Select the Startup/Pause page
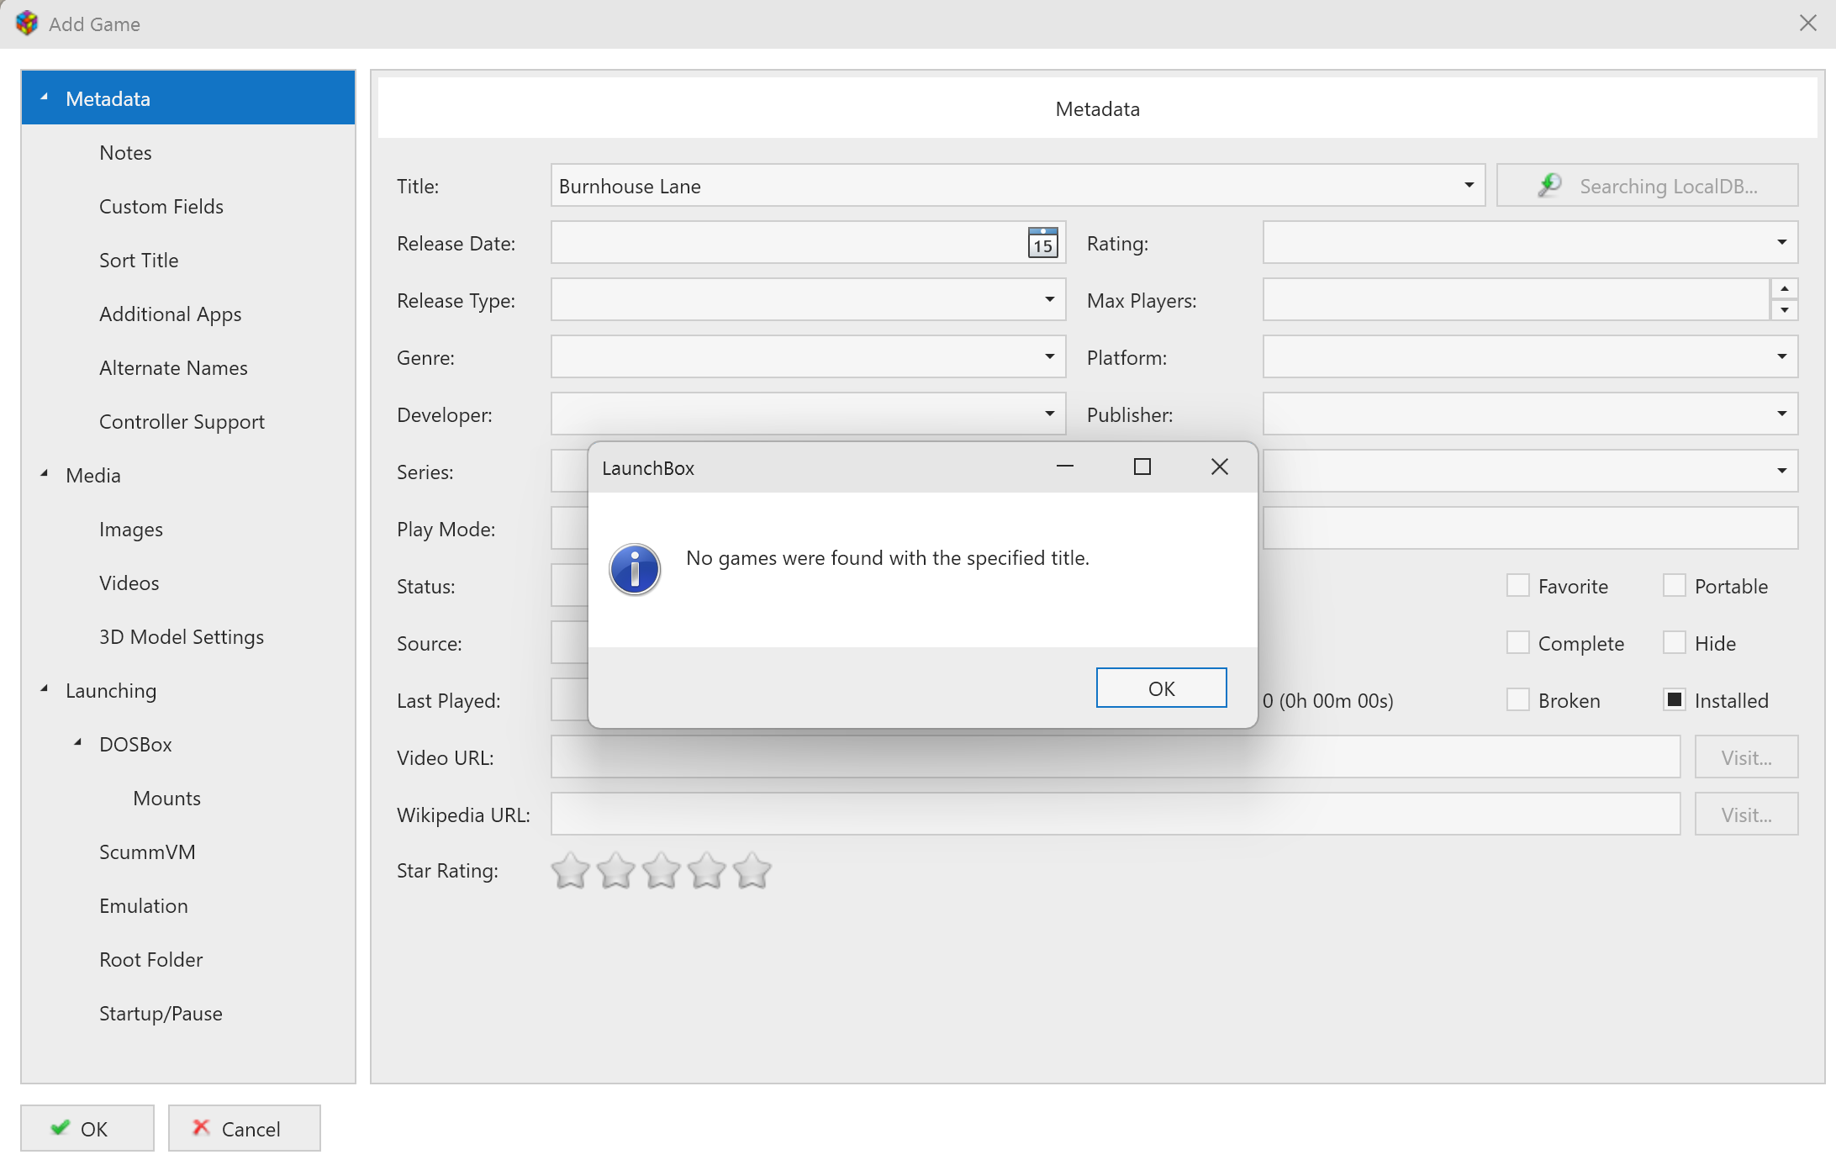Viewport: 1836px width, 1160px height. (x=161, y=1014)
